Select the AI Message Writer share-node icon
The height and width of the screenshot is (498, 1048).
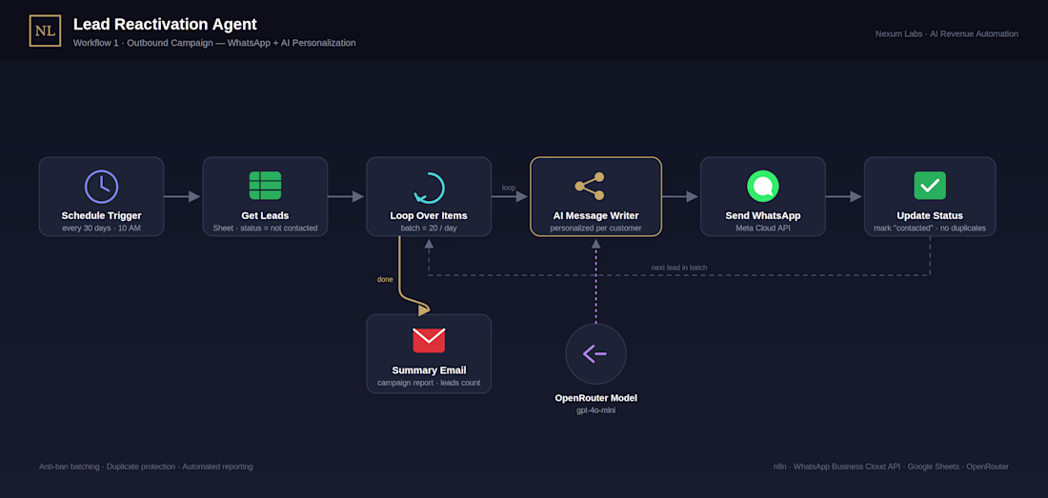pos(590,187)
